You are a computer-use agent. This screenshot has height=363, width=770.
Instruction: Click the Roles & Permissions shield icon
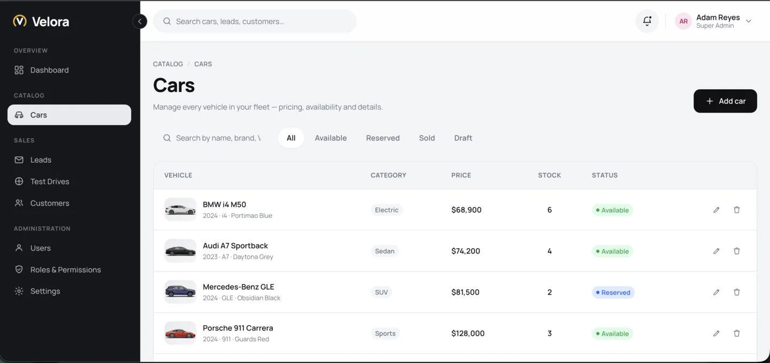point(19,270)
